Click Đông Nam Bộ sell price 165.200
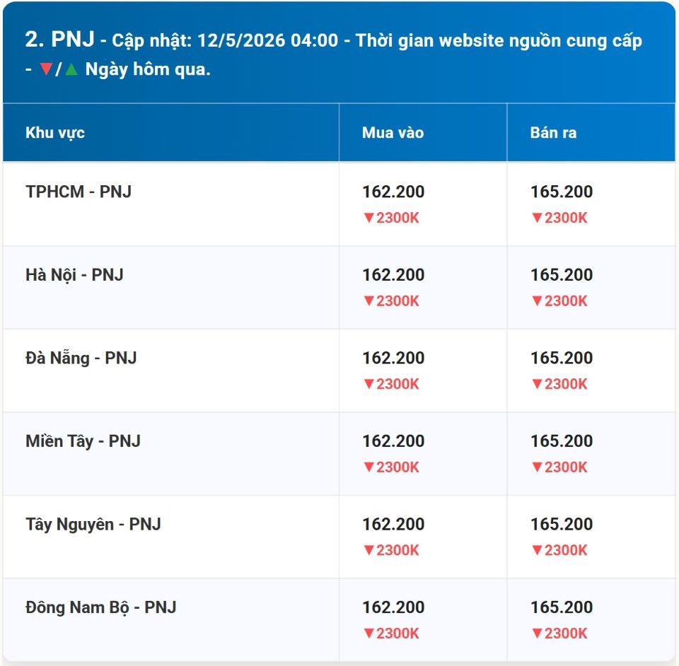 pos(562,607)
